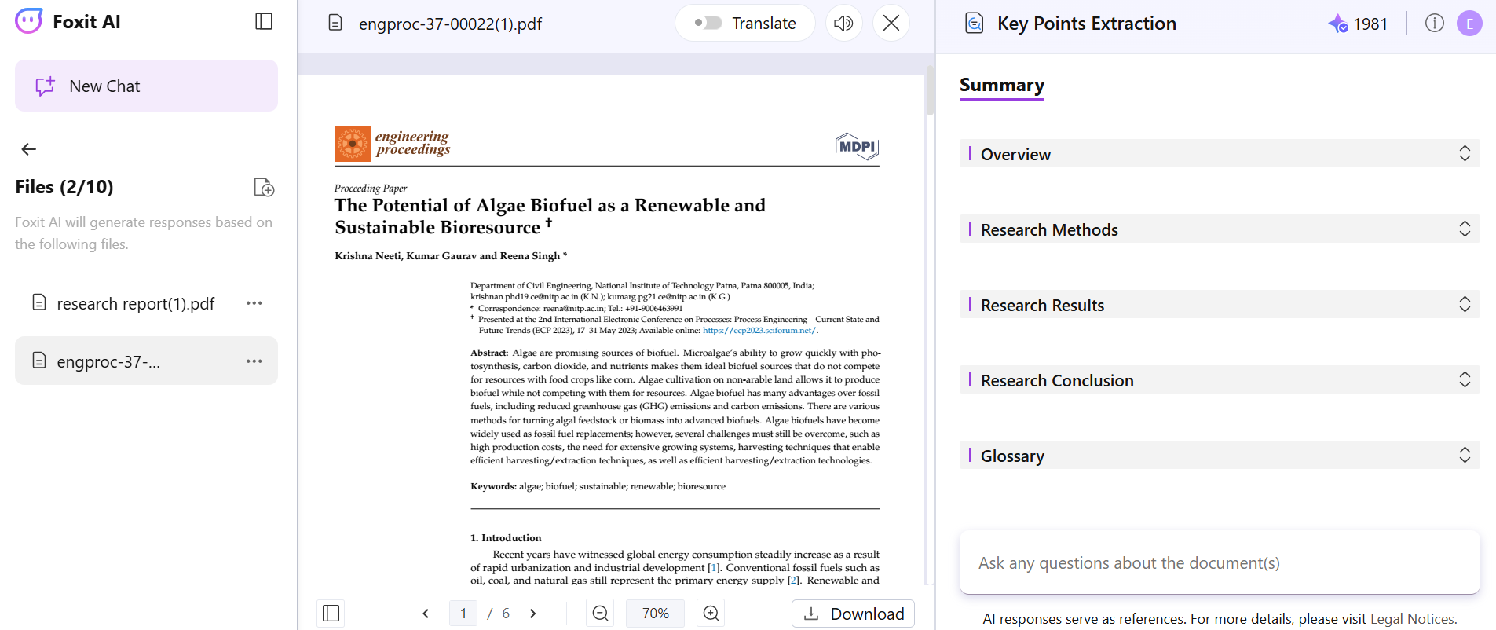
Task: Collapse the left sidebar panel icon
Action: point(264,21)
